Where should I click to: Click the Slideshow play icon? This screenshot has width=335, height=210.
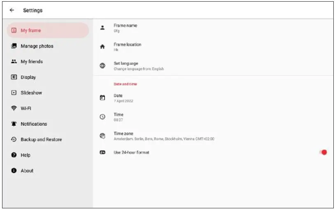coord(14,93)
